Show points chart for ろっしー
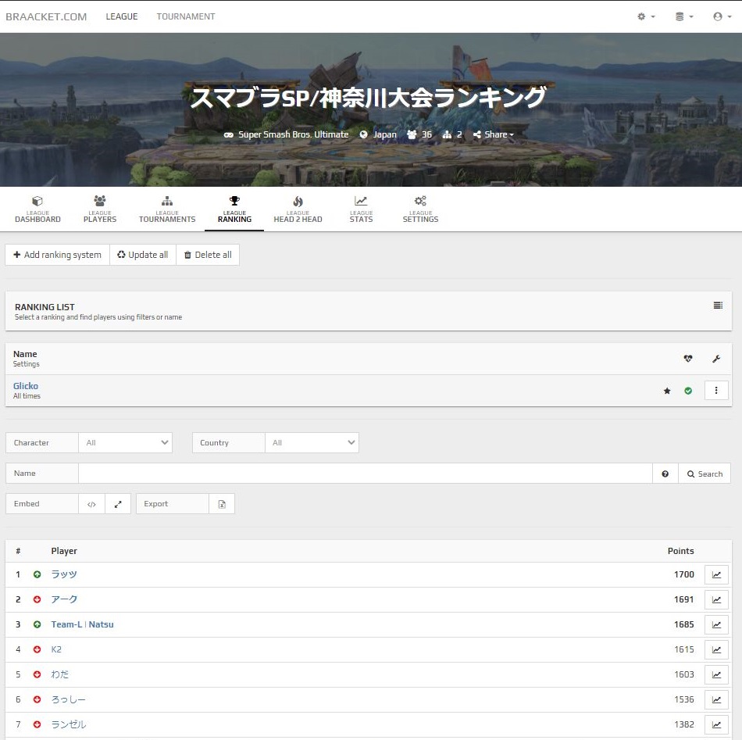Viewport: 742px width, 740px height. click(x=716, y=700)
